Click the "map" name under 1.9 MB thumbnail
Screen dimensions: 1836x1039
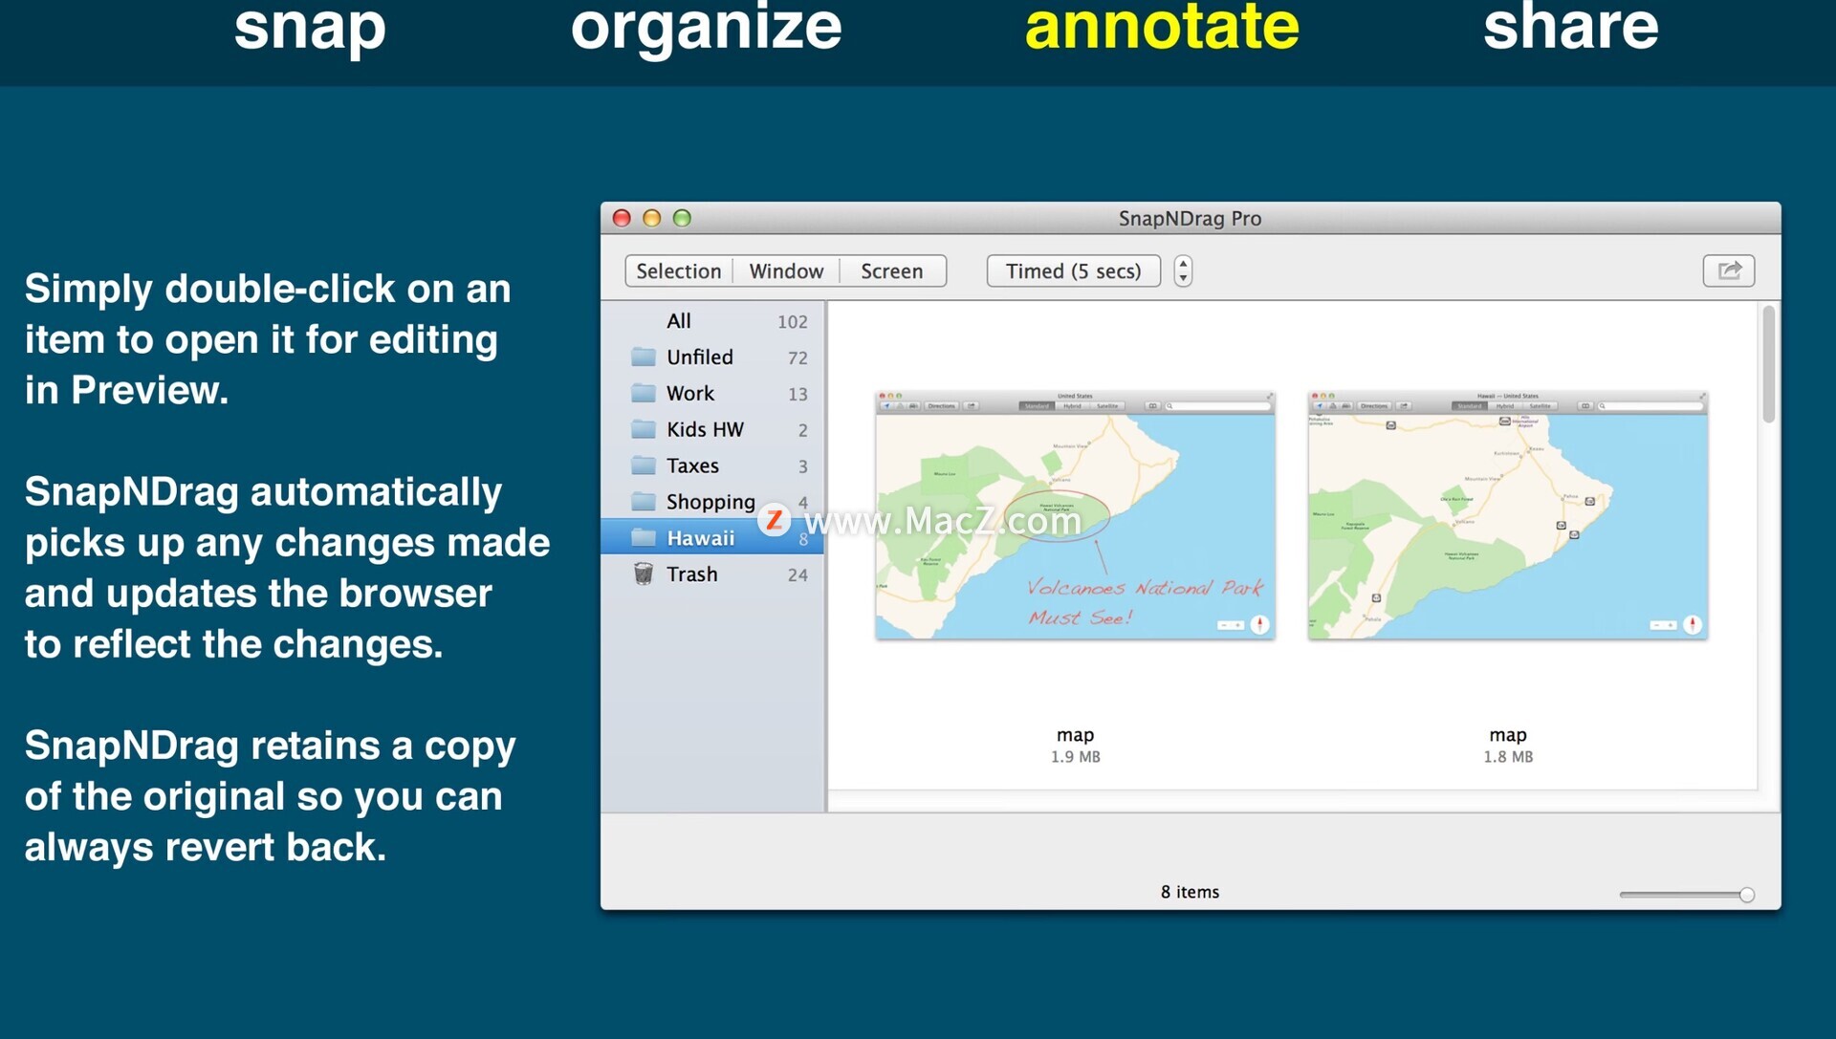coord(1075,735)
